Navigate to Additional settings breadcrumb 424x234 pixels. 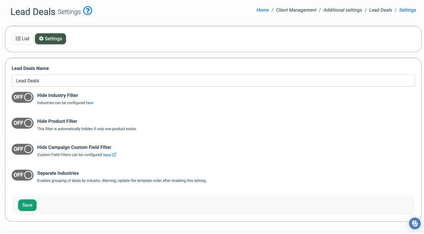pyautogui.click(x=342, y=10)
